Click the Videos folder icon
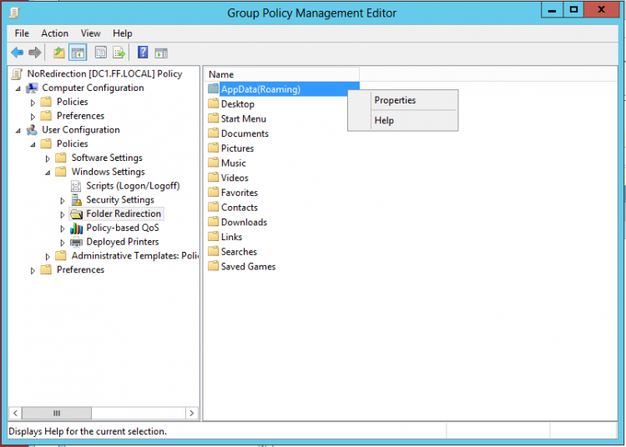Screen dimensions: 626x447 pos(213,178)
